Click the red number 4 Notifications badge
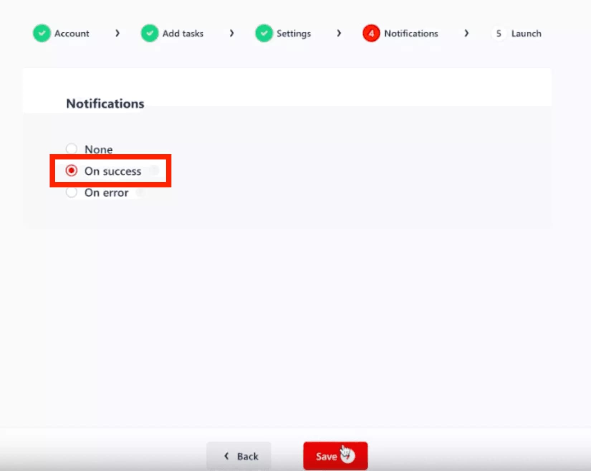 (371, 33)
